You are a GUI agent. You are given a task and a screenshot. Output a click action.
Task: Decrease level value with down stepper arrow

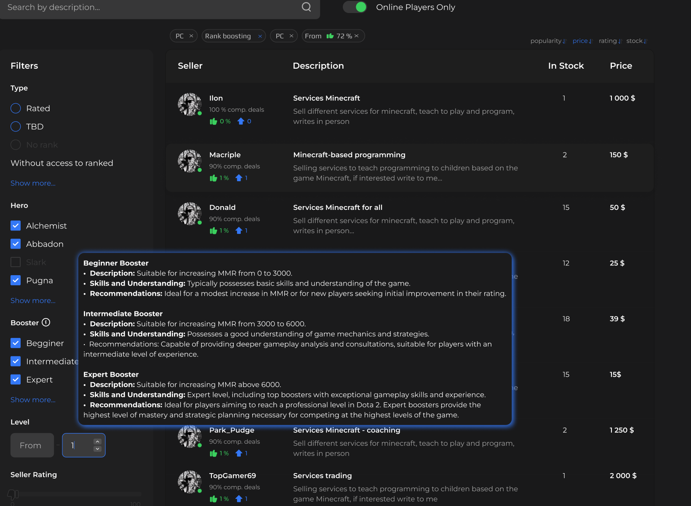point(97,449)
